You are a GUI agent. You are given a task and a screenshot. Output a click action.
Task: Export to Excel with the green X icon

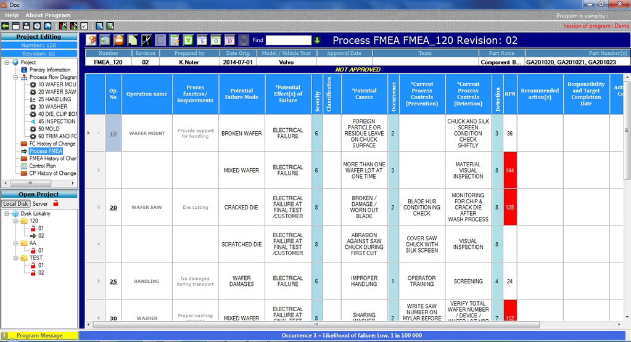pyautogui.click(x=188, y=40)
